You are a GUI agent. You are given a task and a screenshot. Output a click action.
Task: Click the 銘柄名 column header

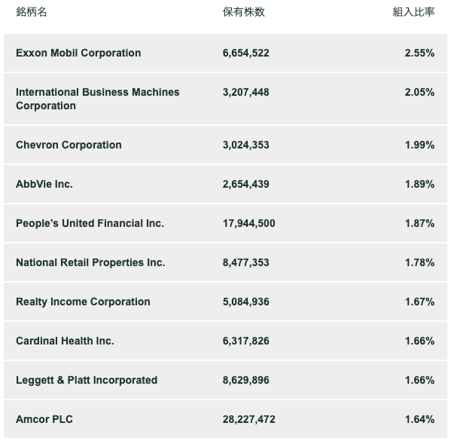point(32,12)
